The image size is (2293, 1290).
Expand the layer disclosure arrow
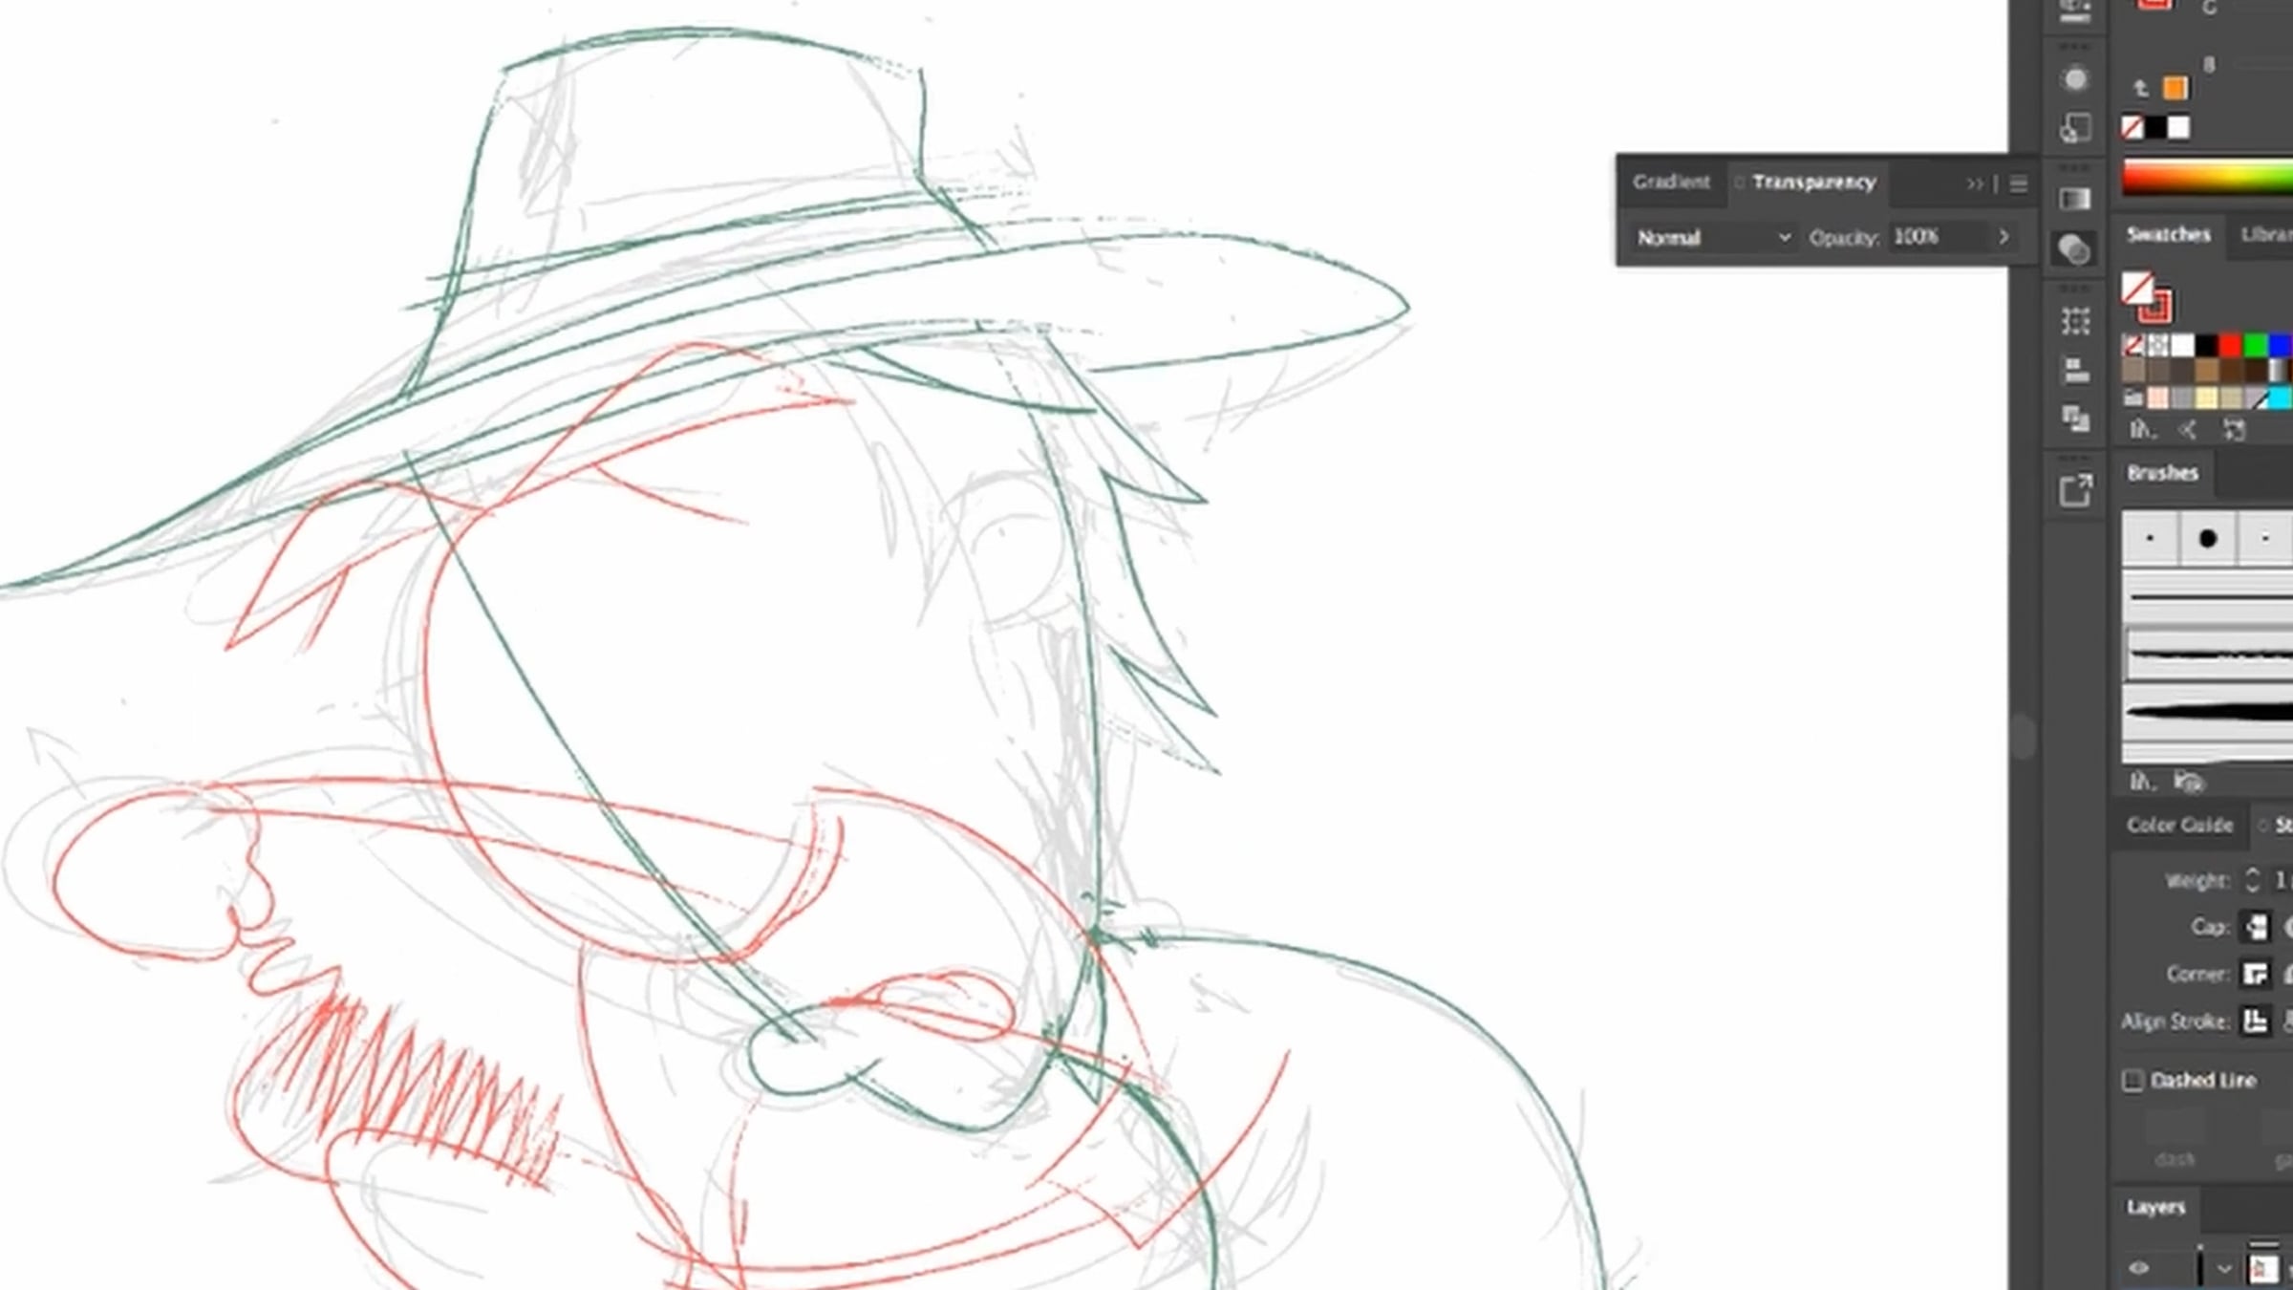pyautogui.click(x=2224, y=1269)
